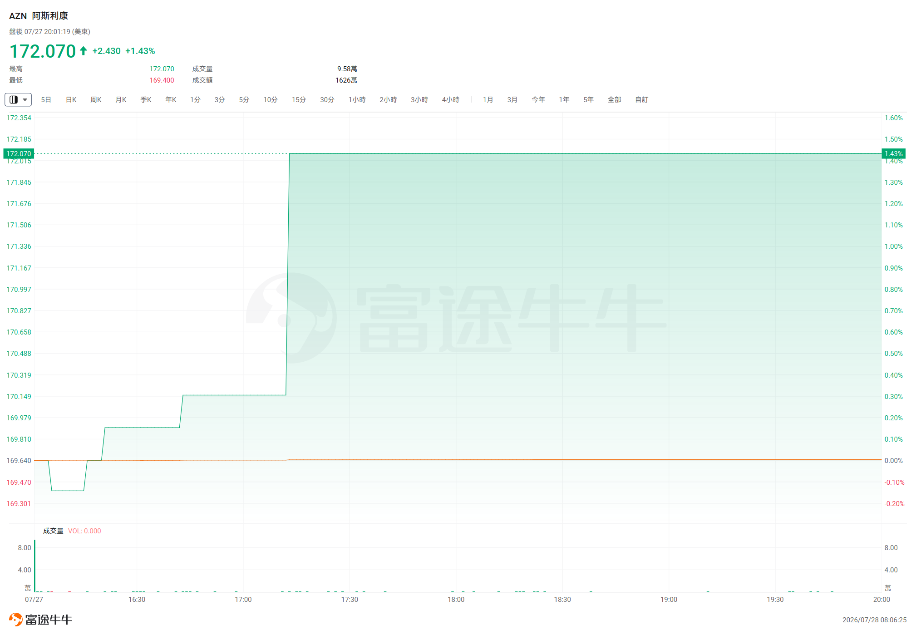Click the 169.640 price axis label
Screen dimensions: 916x635
click(19, 460)
